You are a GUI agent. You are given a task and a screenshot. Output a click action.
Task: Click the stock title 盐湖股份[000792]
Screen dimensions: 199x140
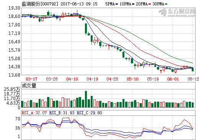40,4
